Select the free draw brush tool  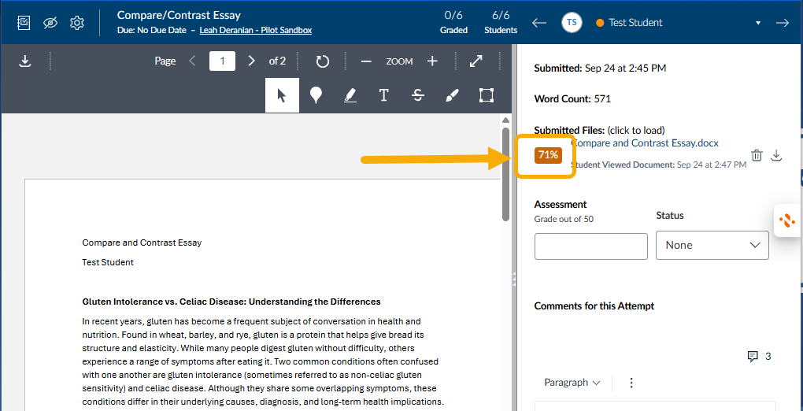click(x=452, y=95)
